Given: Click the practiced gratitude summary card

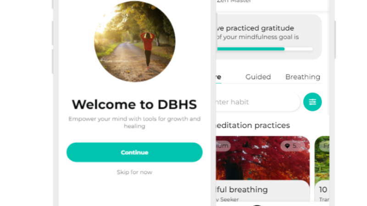Looking at the screenshot, I should [269, 37].
